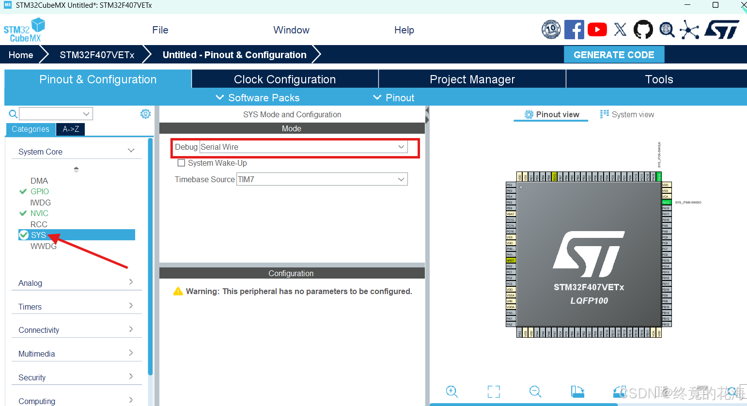This screenshot has width=747, height=406.
Task: Expand the Timers category
Action: tap(77, 307)
